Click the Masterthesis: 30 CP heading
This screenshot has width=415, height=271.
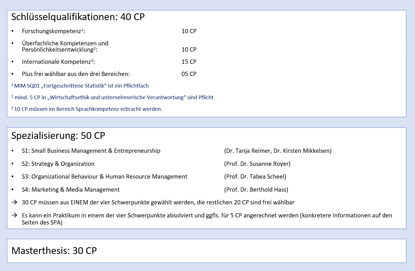[54, 251]
